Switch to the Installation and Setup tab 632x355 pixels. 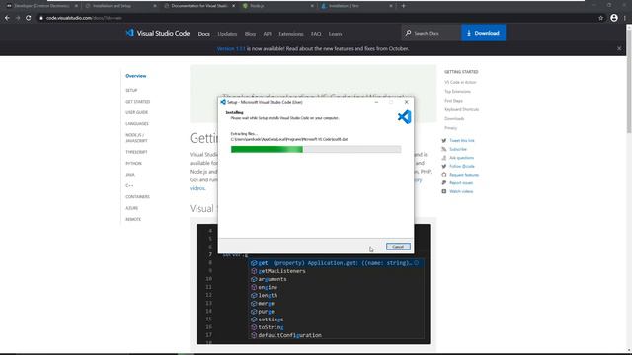coord(120,6)
